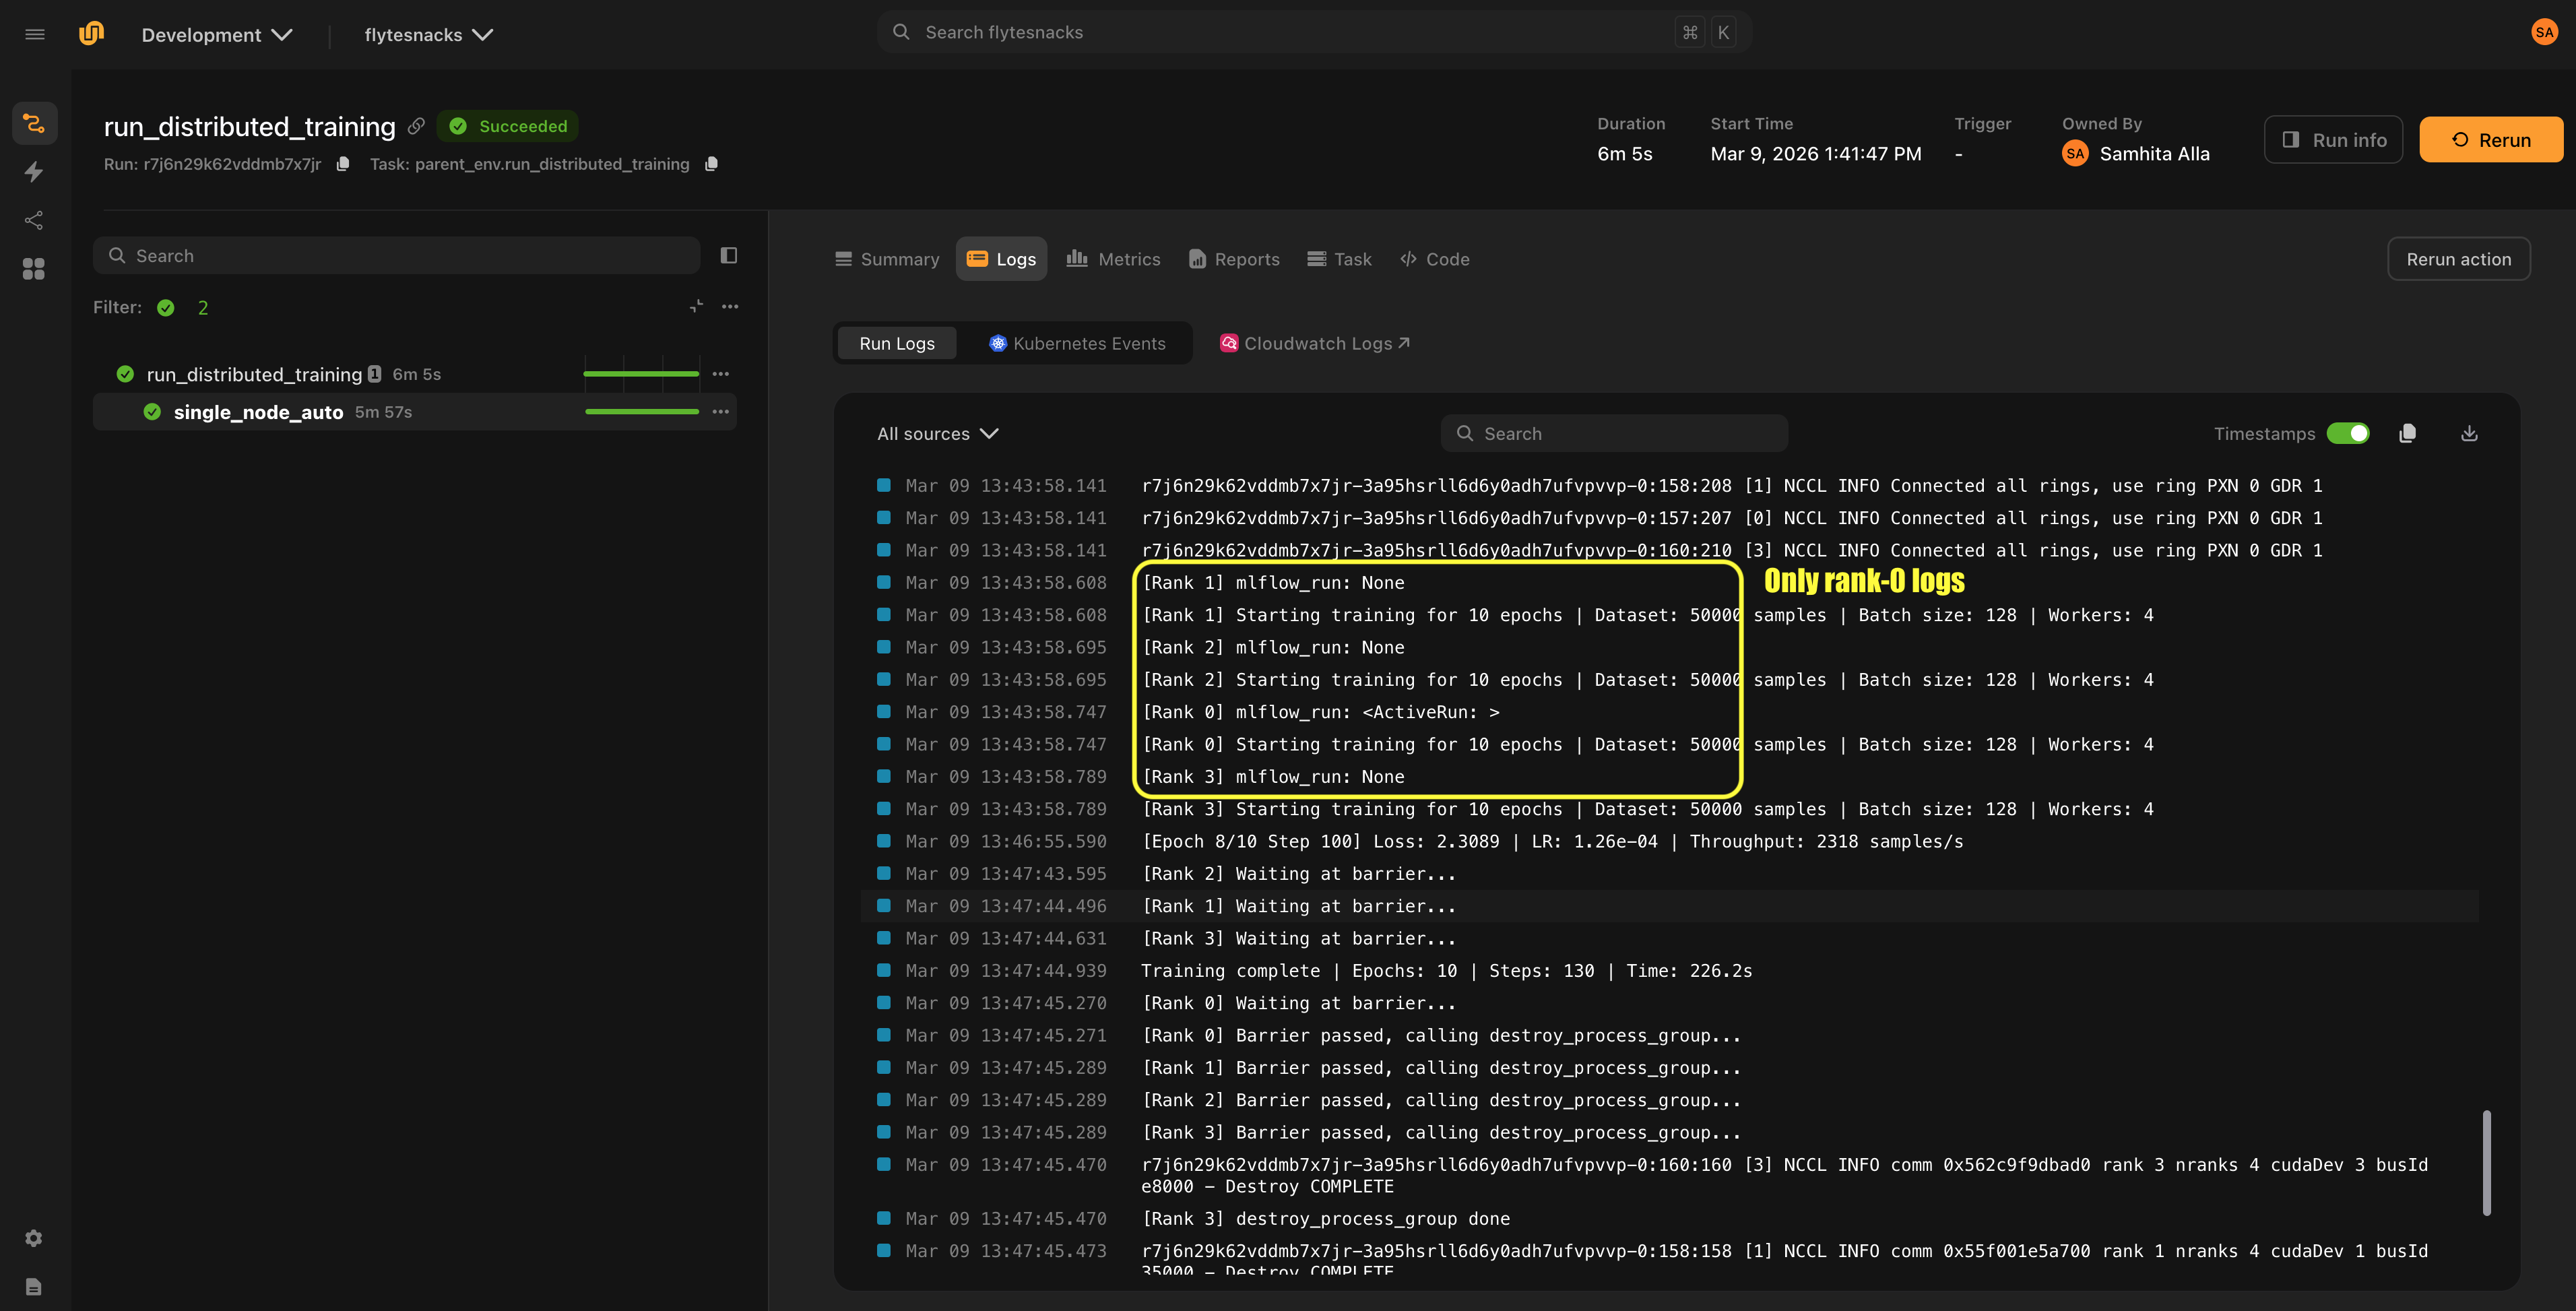Image resolution: width=2576 pixels, height=1311 pixels.
Task: Copy the link icon beside run_distributed_training title
Action: [x=416, y=126]
